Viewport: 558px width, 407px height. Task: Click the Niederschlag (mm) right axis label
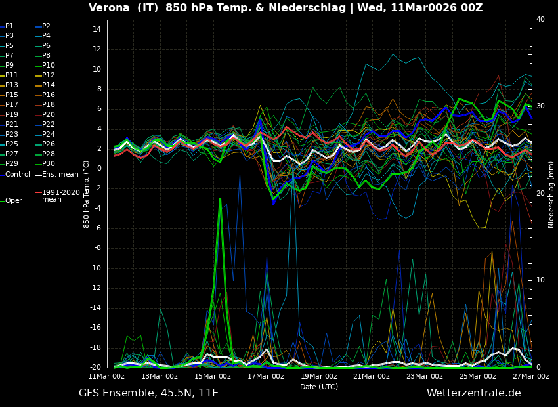tap(551, 194)
